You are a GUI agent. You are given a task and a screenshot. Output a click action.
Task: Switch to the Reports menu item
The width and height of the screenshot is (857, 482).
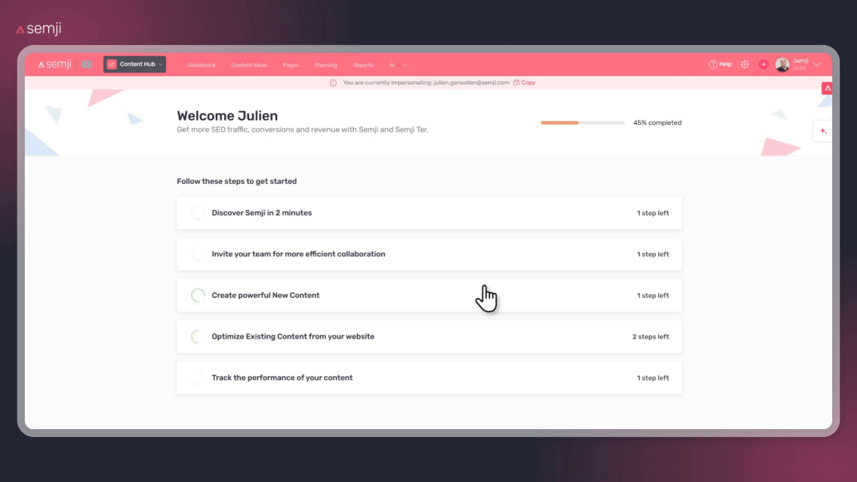click(x=363, y=65)
